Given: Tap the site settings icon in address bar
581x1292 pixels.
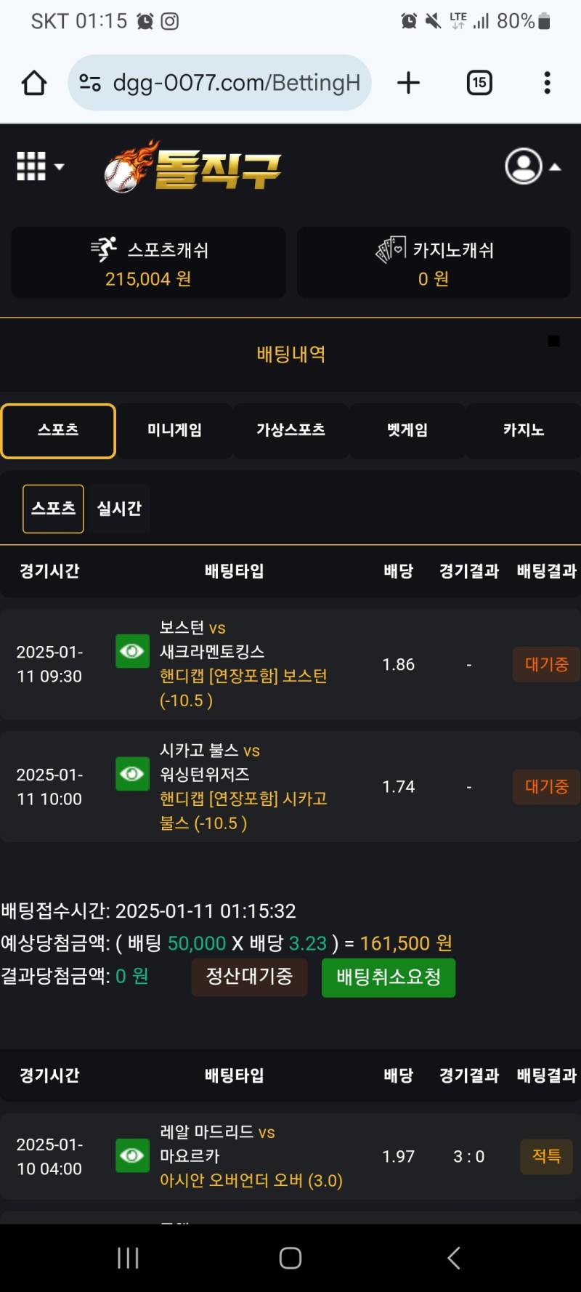Looking at the screenshot, I should [x=90, y=83].
